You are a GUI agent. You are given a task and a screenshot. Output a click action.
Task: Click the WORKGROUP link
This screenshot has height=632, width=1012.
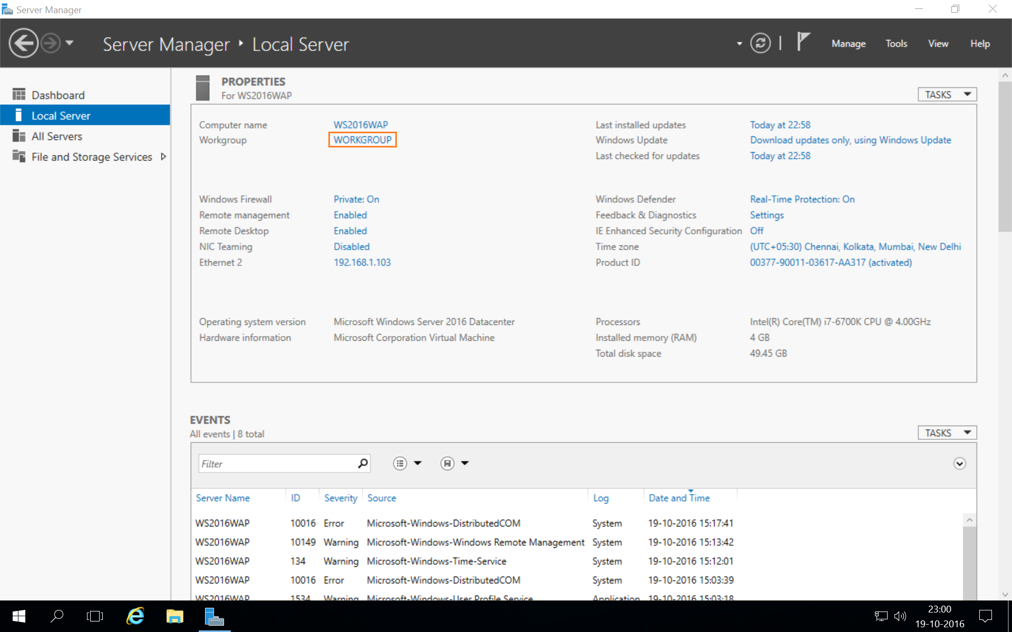(363, 140)
